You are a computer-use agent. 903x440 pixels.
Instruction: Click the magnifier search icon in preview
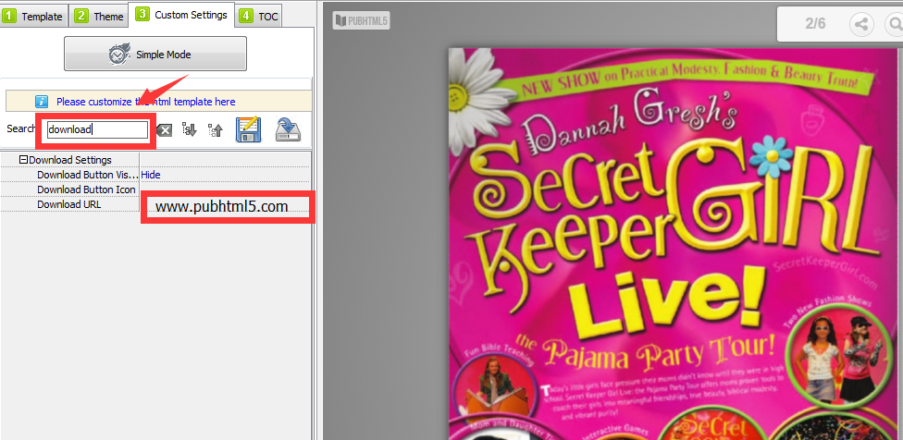click(895, 24)
